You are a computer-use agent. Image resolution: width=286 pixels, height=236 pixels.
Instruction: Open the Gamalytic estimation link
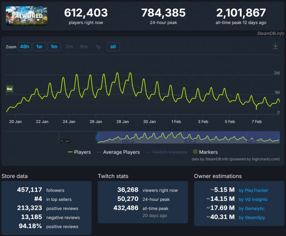coord(252,208)
